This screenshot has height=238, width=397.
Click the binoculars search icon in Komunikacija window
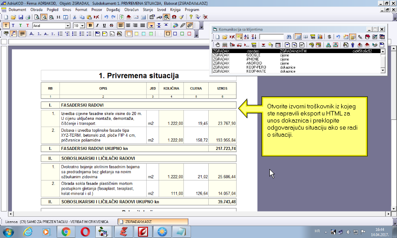(289, 37)
